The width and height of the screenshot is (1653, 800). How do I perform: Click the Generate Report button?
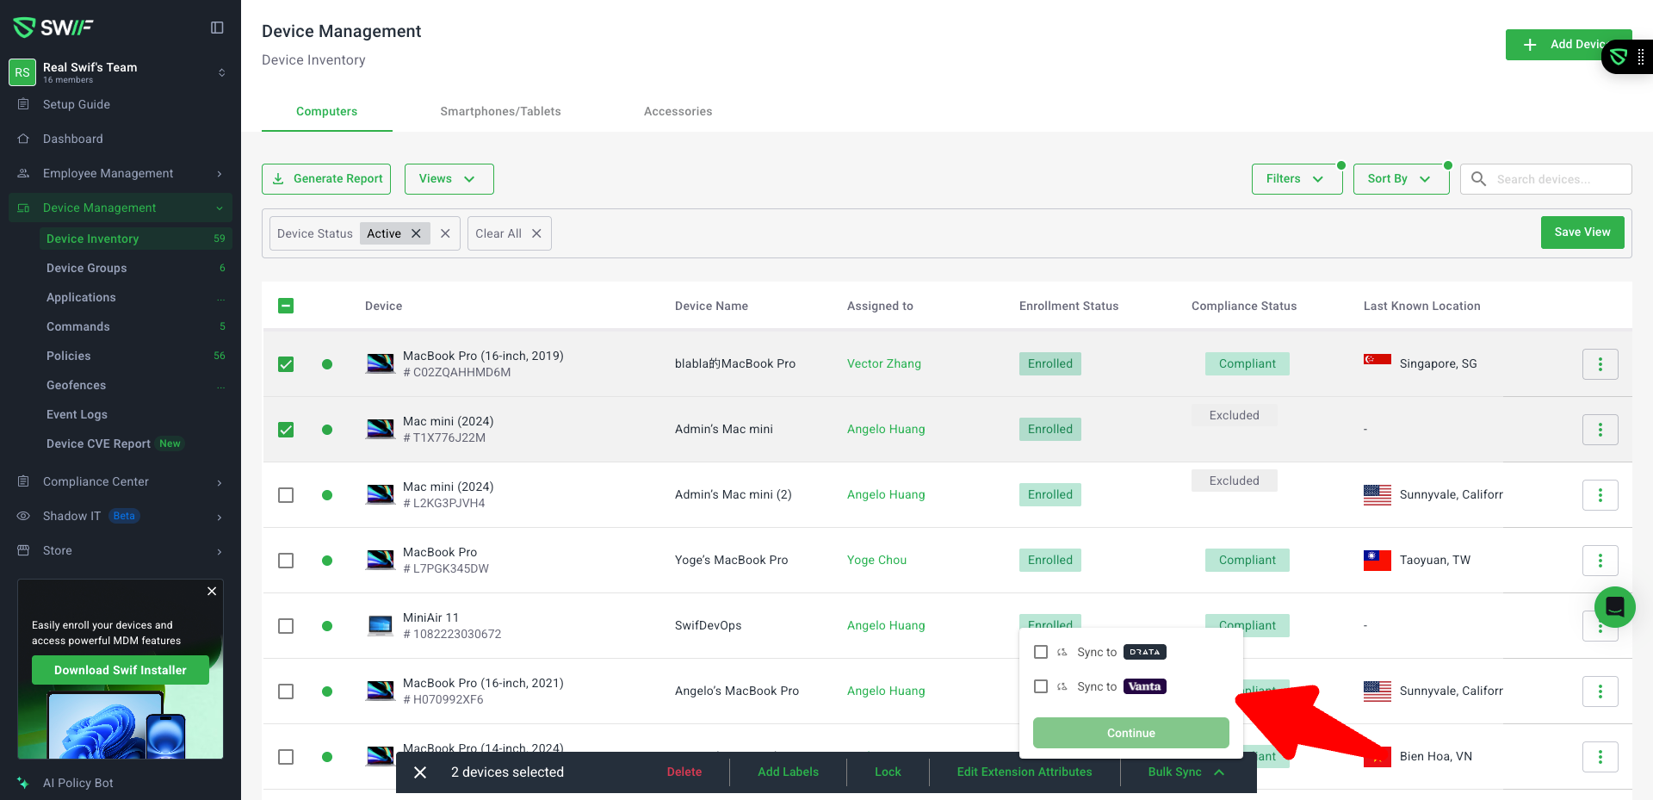(326, 179)
